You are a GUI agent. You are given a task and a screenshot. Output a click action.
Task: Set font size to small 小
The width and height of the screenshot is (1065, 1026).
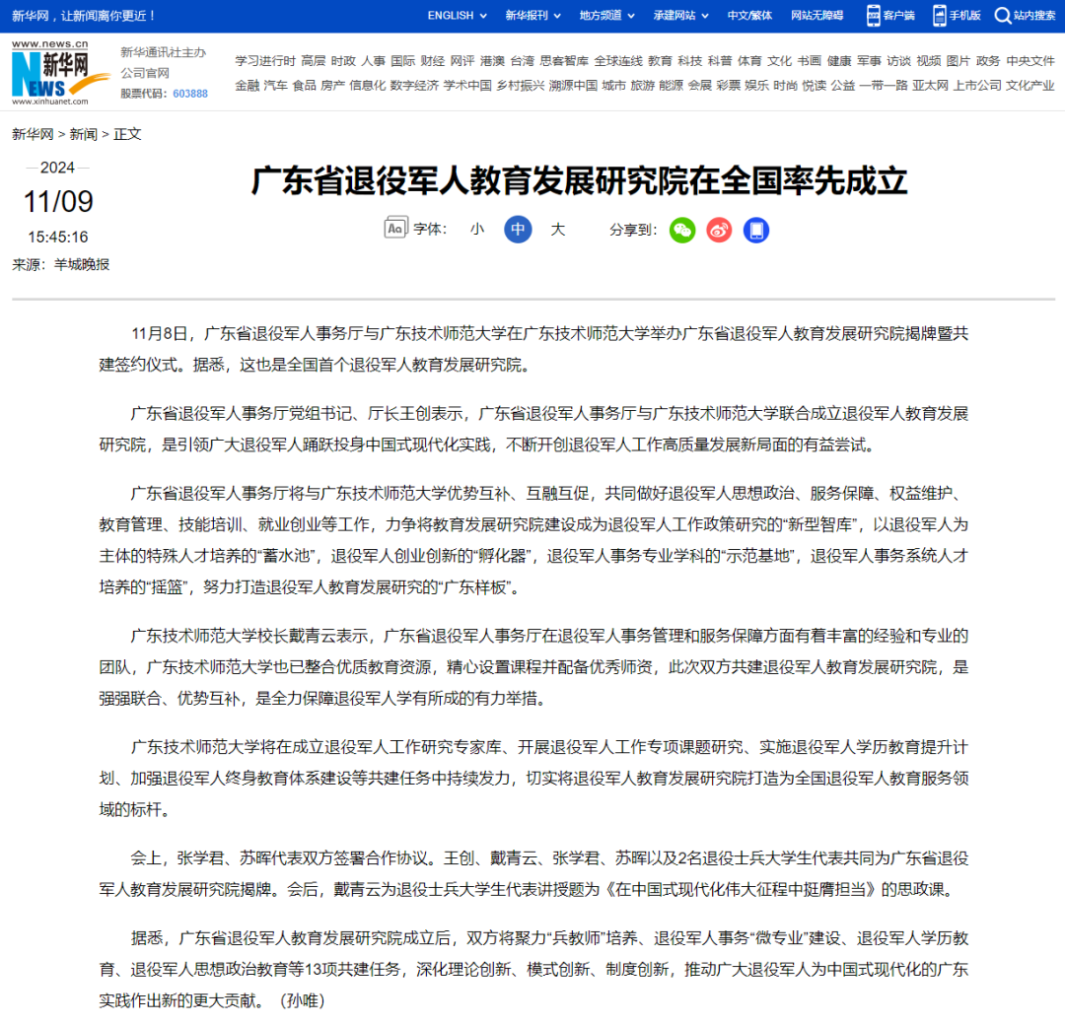click(477, 230)
